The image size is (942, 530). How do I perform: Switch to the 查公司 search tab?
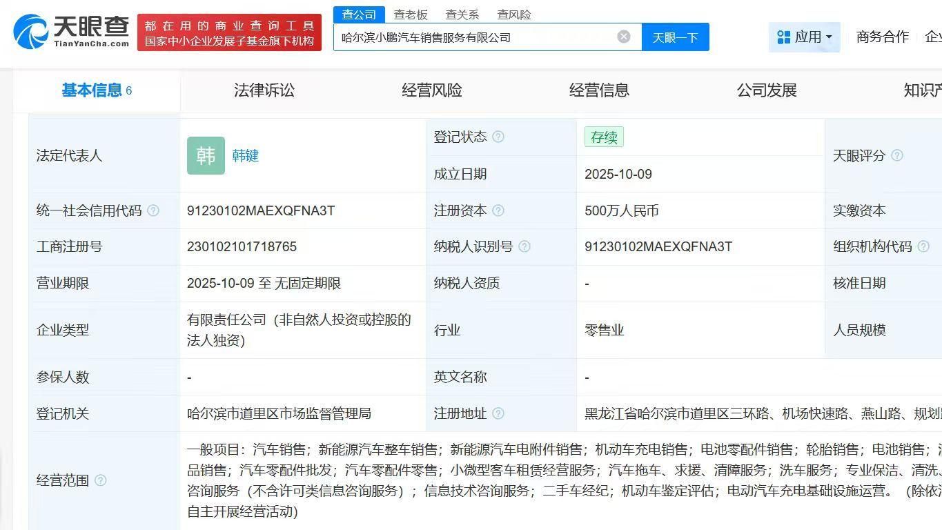pyautogui.click(x=359, y=14)
